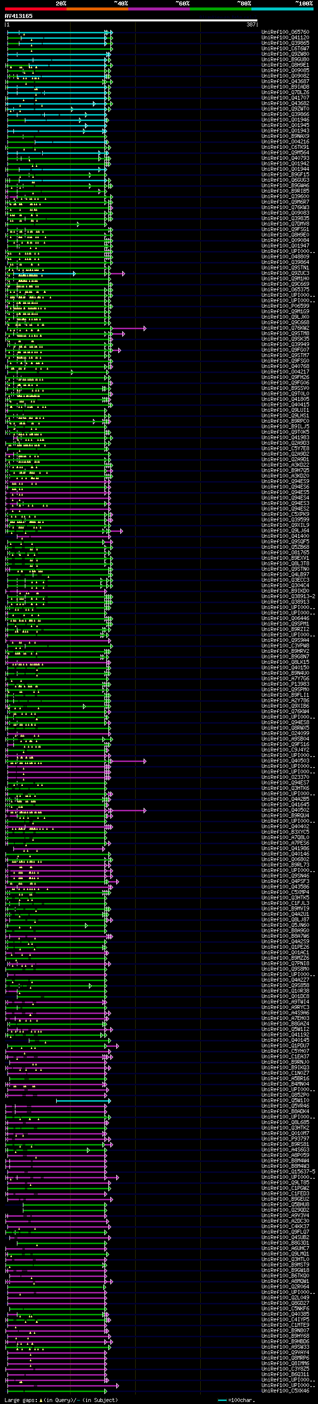Open UniRef100_Q76KW3 hit
Screen dimensions: 318x1404
pyautogui.click(x=285, y=208)
